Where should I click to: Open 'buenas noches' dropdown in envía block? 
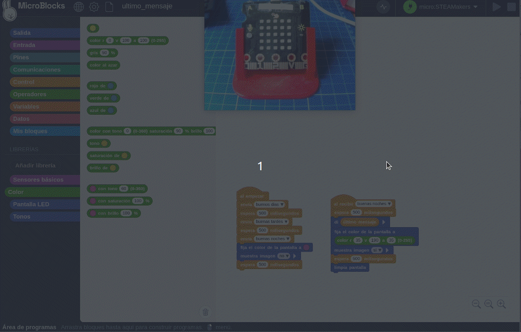(272, 239)
